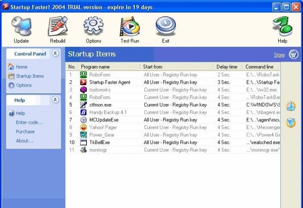This screenshot has width=303, height=208.
Task: Click the TkBellExe window icon
Action: pos(83,142)
